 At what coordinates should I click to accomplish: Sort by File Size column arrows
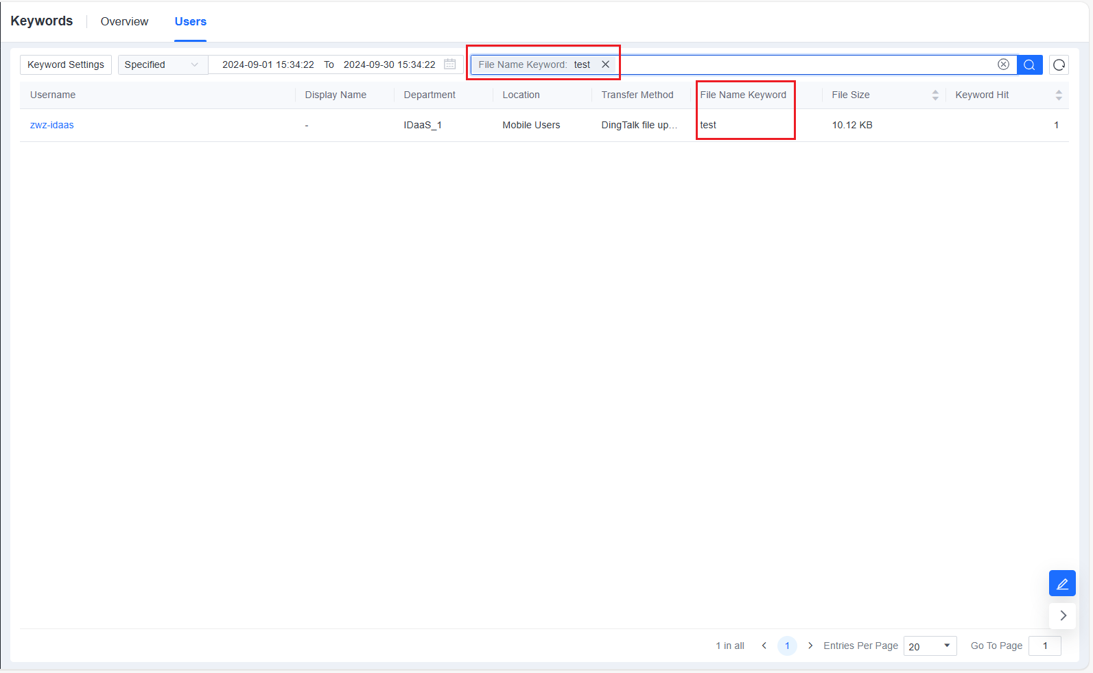935,95
